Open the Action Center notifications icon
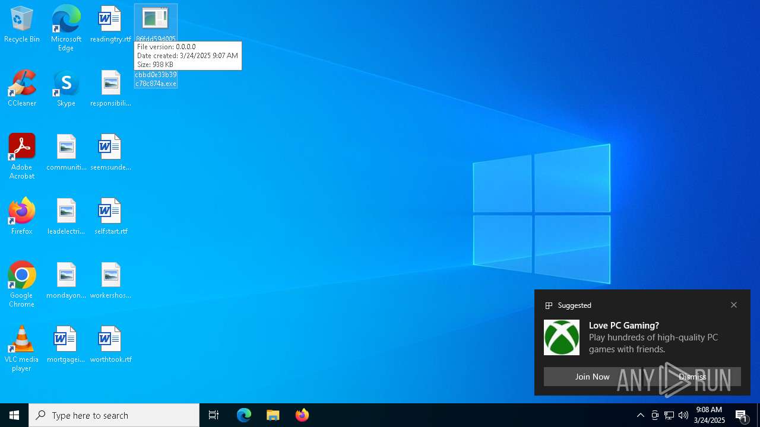 pyautogui.click(x=742, y=415)
